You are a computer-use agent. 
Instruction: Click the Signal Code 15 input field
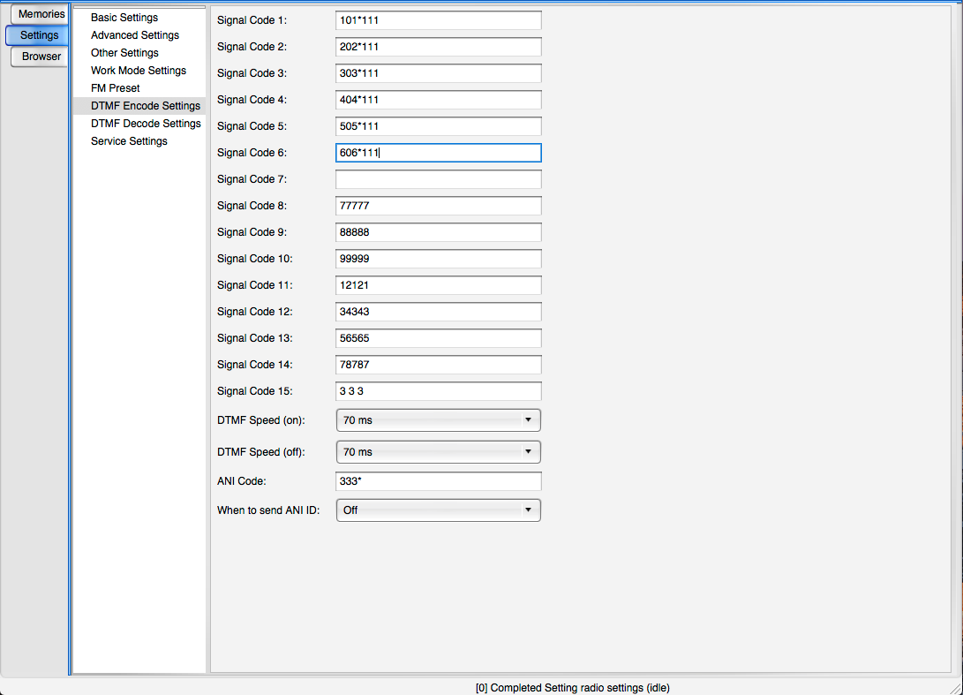(438, 391)
